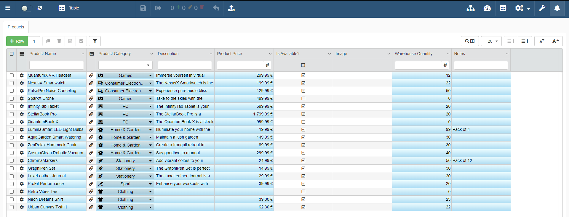Click the undo arrow icon

click(216, 8)
